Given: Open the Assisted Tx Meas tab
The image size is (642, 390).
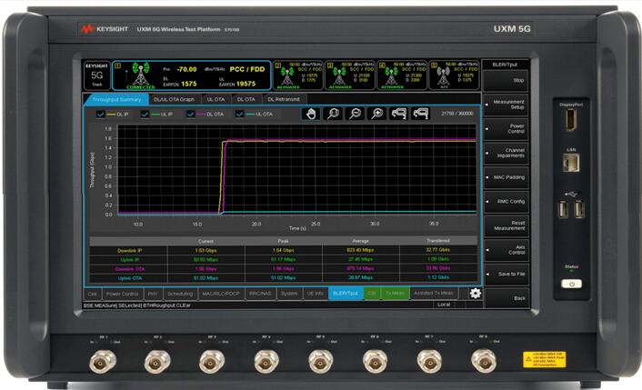Looking at the screenshot, I should pyautogui.click(x=433, y=294).
